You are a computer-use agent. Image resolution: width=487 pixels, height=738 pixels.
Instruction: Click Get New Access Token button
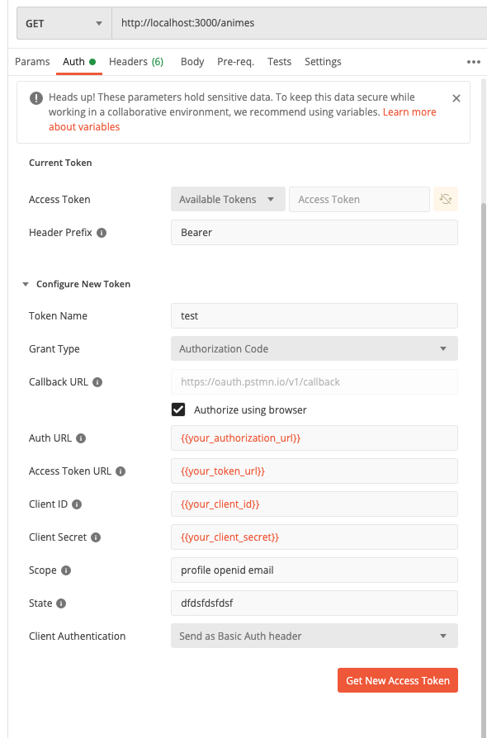[398, 680]
